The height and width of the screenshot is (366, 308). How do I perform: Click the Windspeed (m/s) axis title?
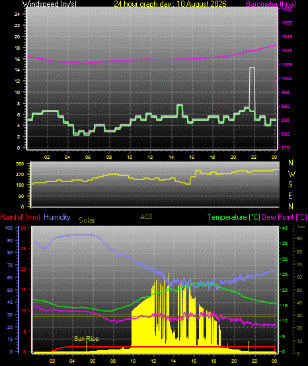pos(49,4)
